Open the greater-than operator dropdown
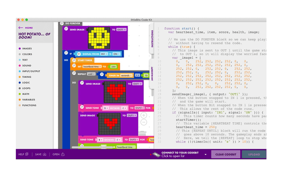This screenshot has width=283, height=177. tap(138, 75)
